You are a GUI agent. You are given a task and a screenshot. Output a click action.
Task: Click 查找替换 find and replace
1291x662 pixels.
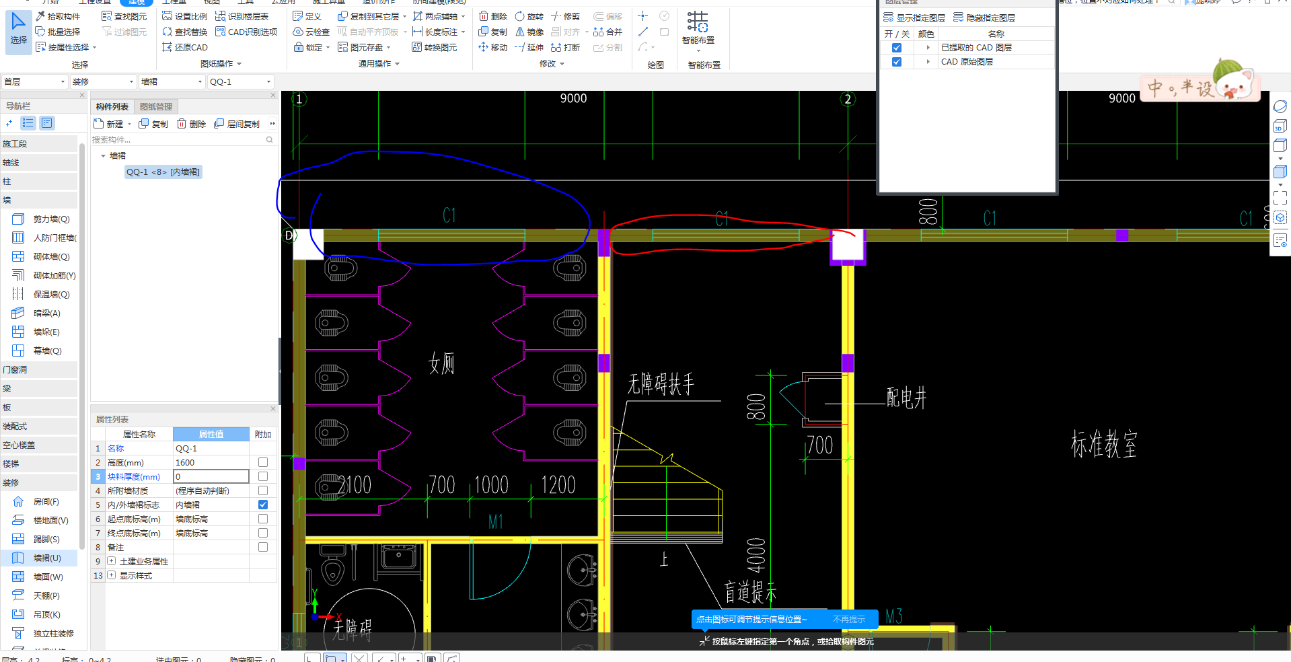185,32
